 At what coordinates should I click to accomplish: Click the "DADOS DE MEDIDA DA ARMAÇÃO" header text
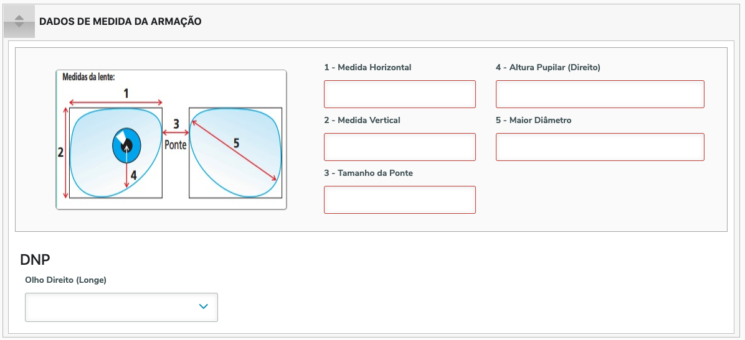pyautogui.click(x=120, y=21)
